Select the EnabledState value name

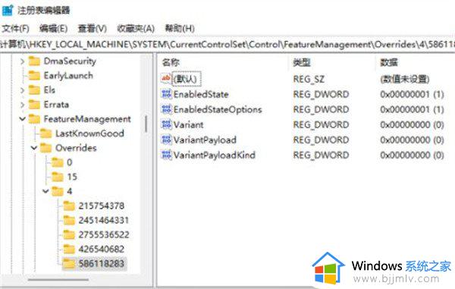click(201, 94)
